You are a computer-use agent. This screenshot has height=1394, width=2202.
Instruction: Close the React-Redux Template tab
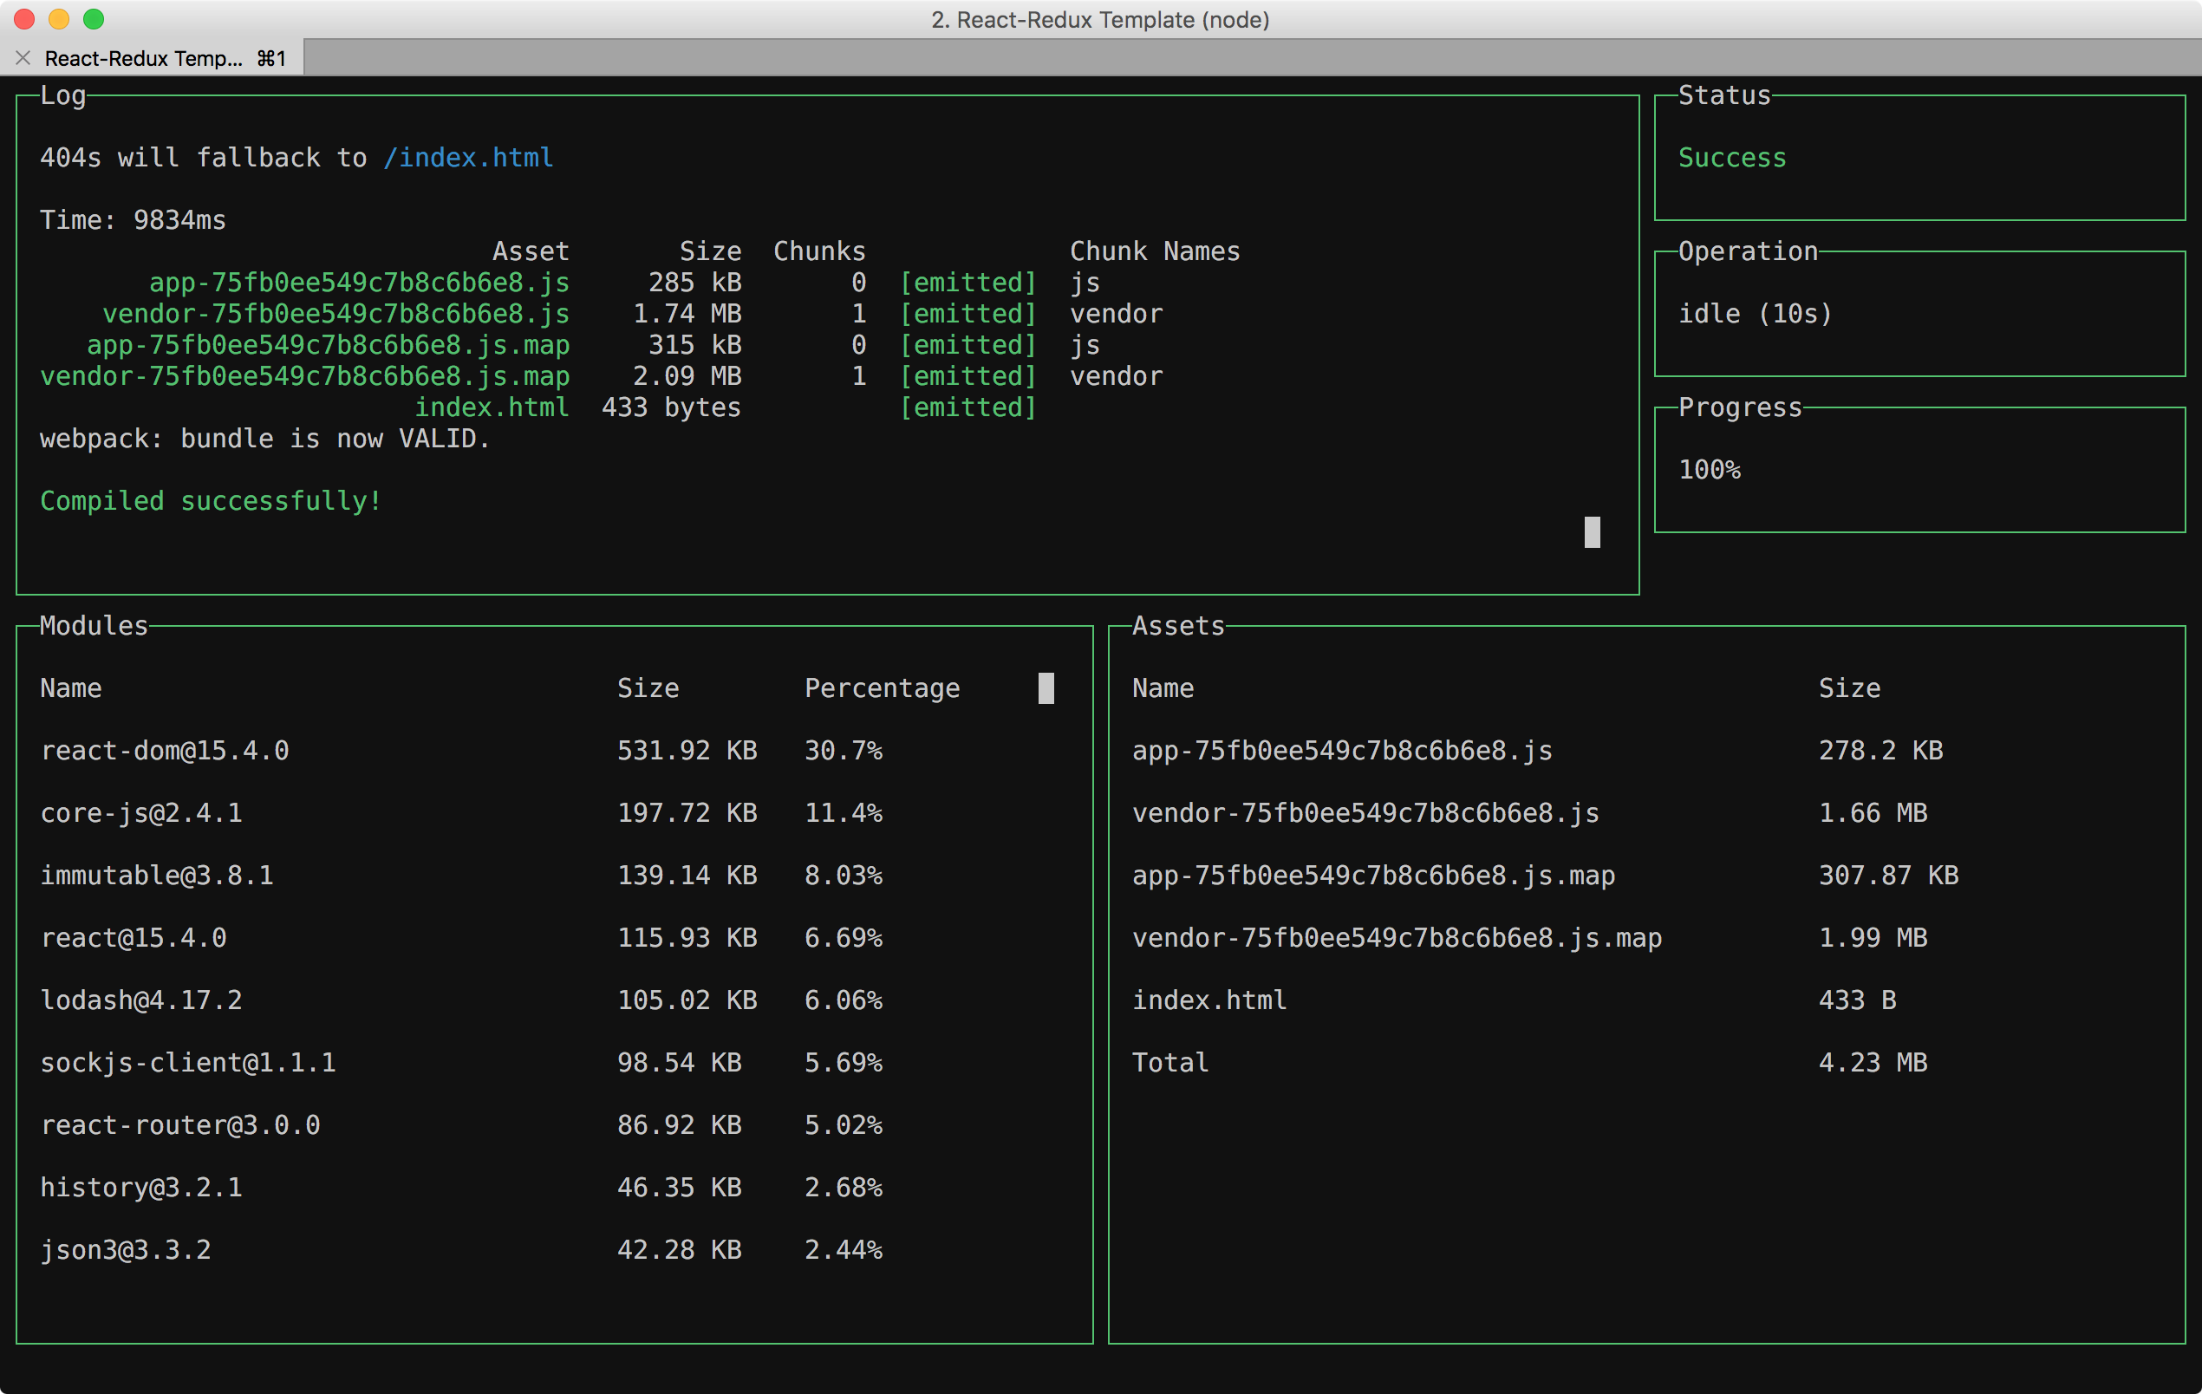click(x=23, y=59)
